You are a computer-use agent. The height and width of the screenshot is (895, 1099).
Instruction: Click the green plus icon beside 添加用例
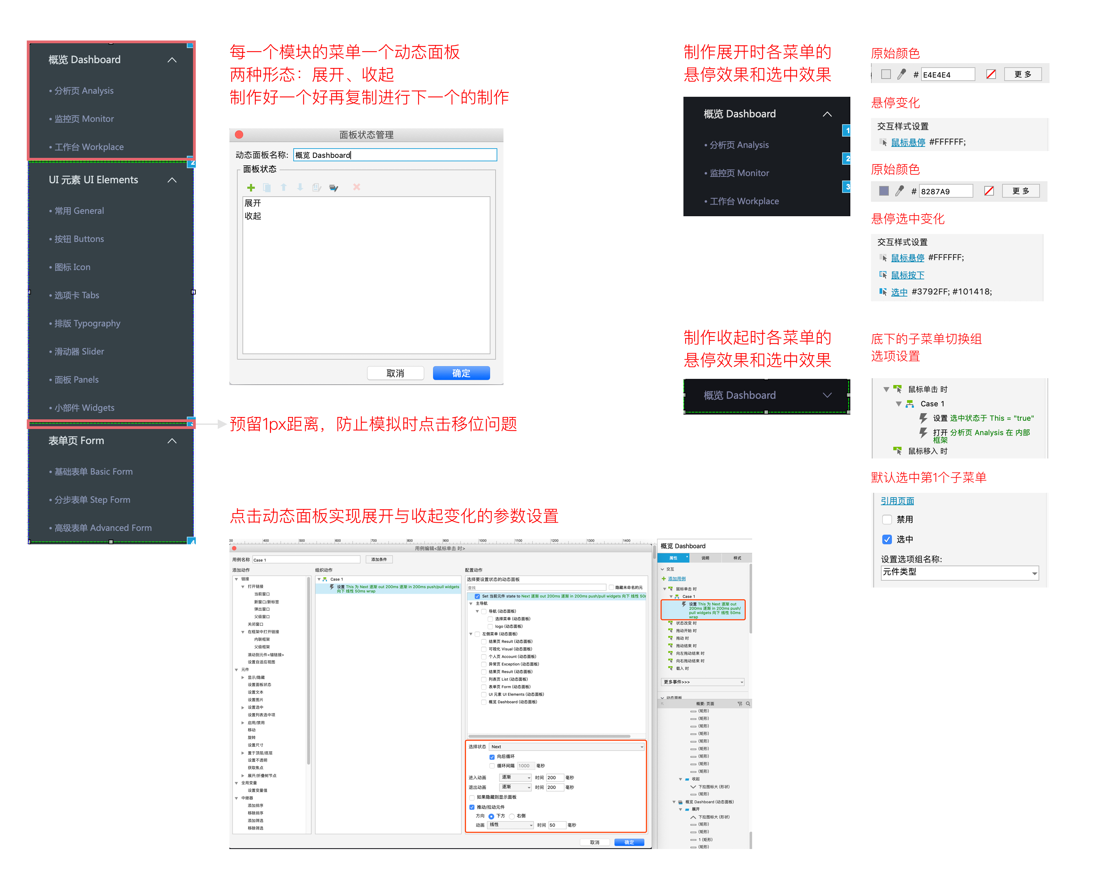tap(664, 579)
